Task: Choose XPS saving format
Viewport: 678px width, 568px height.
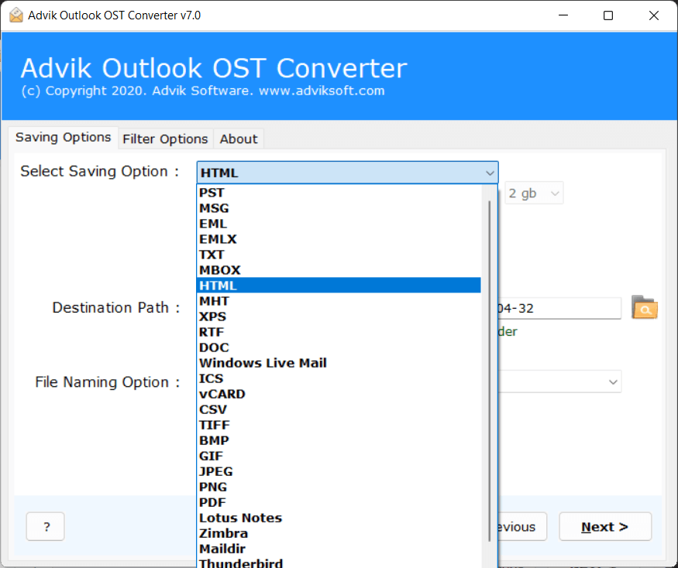Action: tap(339, 317)
